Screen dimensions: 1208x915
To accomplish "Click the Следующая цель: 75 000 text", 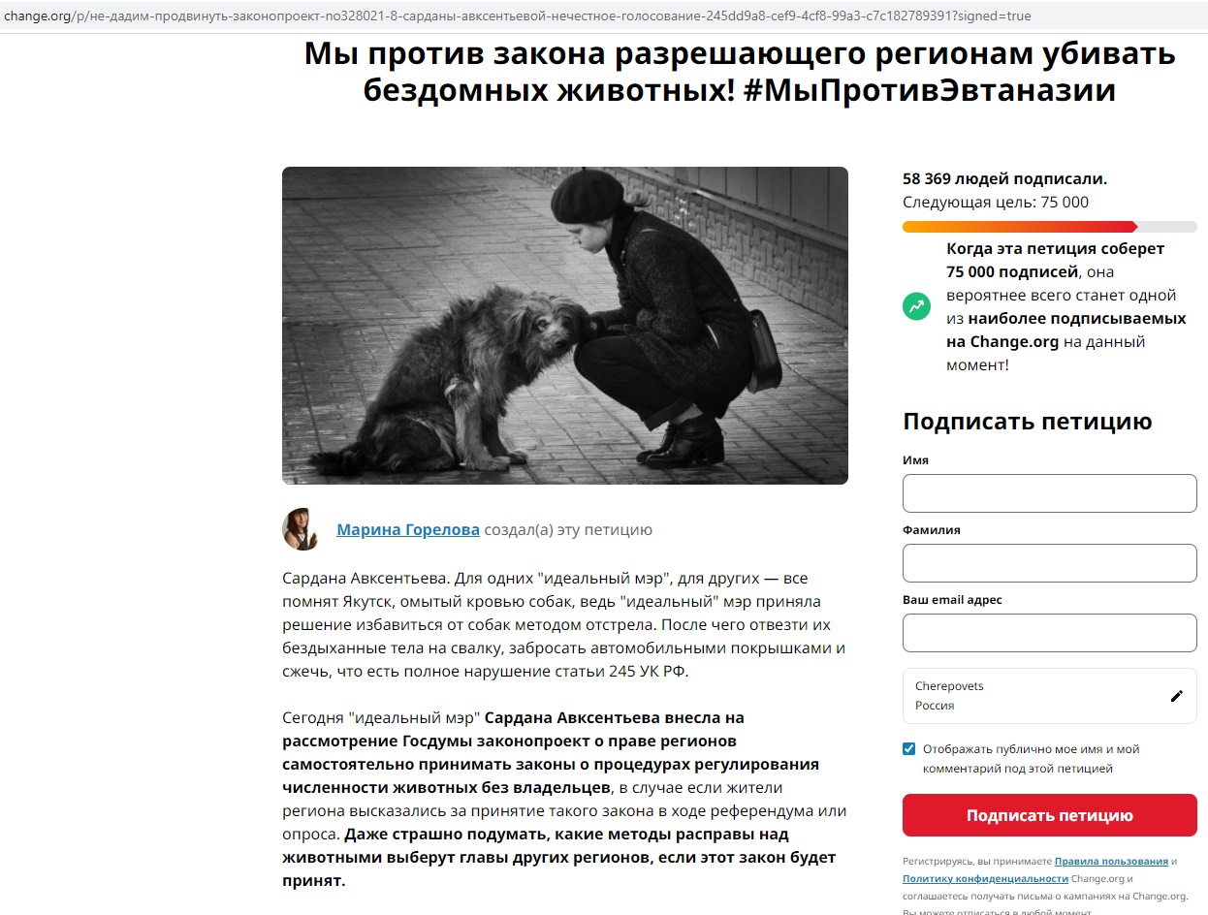I will tap(996, 203).
